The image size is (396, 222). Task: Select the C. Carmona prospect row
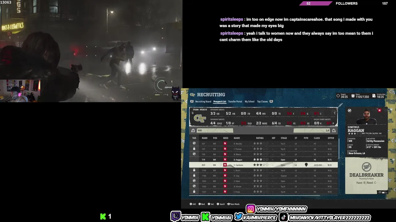click(x=263, y=165)
